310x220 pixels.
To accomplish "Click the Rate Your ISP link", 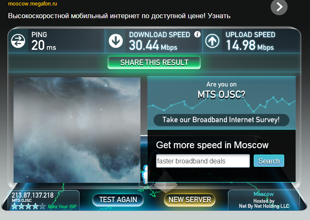I will point(62,206).
